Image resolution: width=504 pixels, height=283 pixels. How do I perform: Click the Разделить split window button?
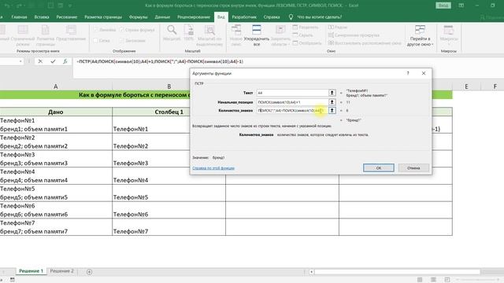click(x=306, y=28)
